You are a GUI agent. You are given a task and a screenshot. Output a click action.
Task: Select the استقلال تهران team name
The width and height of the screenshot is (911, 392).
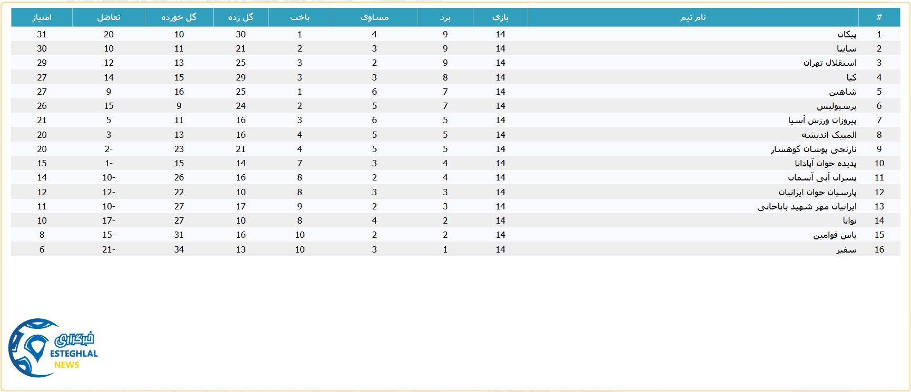[830, 63]
